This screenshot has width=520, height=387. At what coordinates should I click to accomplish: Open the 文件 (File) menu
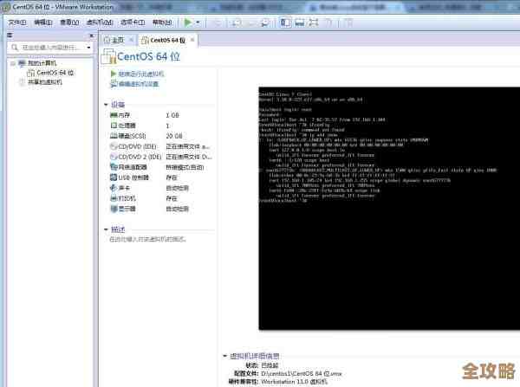point(17,23)
